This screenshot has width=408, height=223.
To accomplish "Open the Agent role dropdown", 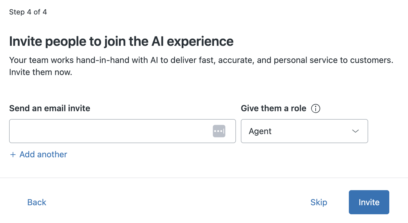I will 304,131.
